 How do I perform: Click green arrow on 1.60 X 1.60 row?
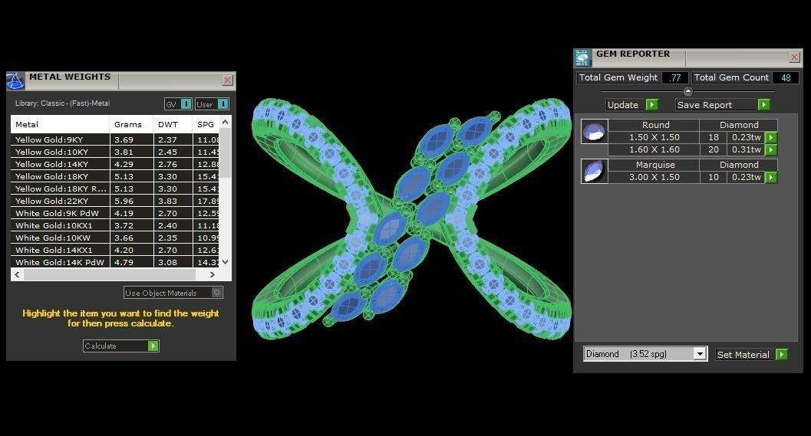click(x=770, y=150)
